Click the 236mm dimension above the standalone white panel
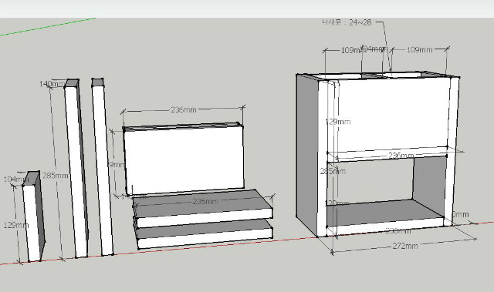 [x=184, y=109]
